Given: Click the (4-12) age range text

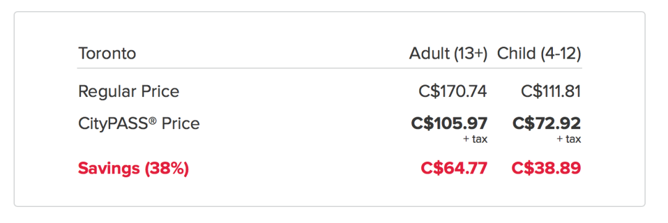Looking at the screenshot, I should [x=560, y=54].
